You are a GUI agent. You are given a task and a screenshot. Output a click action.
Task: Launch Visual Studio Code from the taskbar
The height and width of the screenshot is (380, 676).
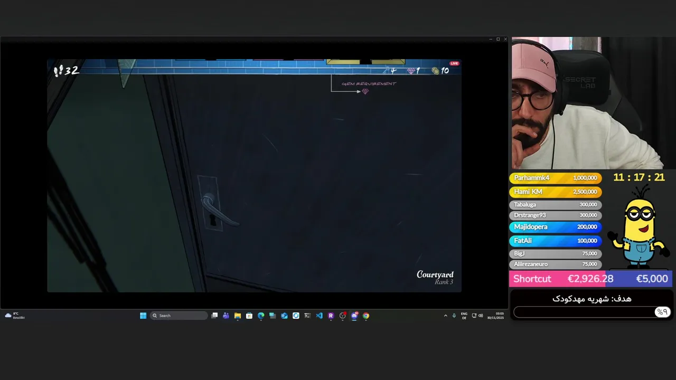click(319, 316)
